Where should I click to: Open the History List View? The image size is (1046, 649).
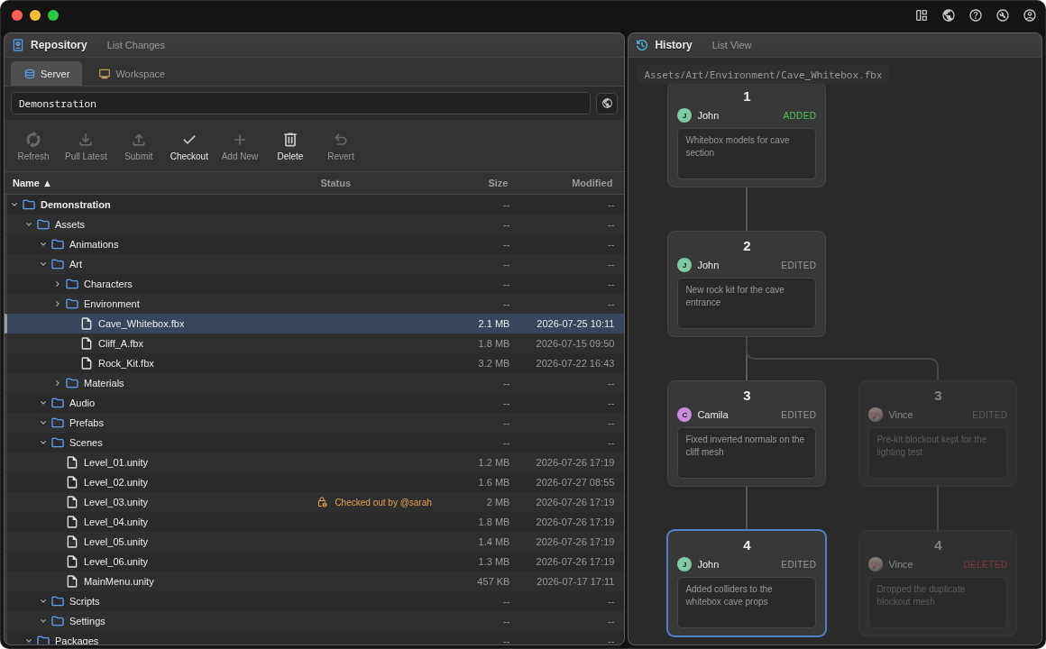pos(731,45)
